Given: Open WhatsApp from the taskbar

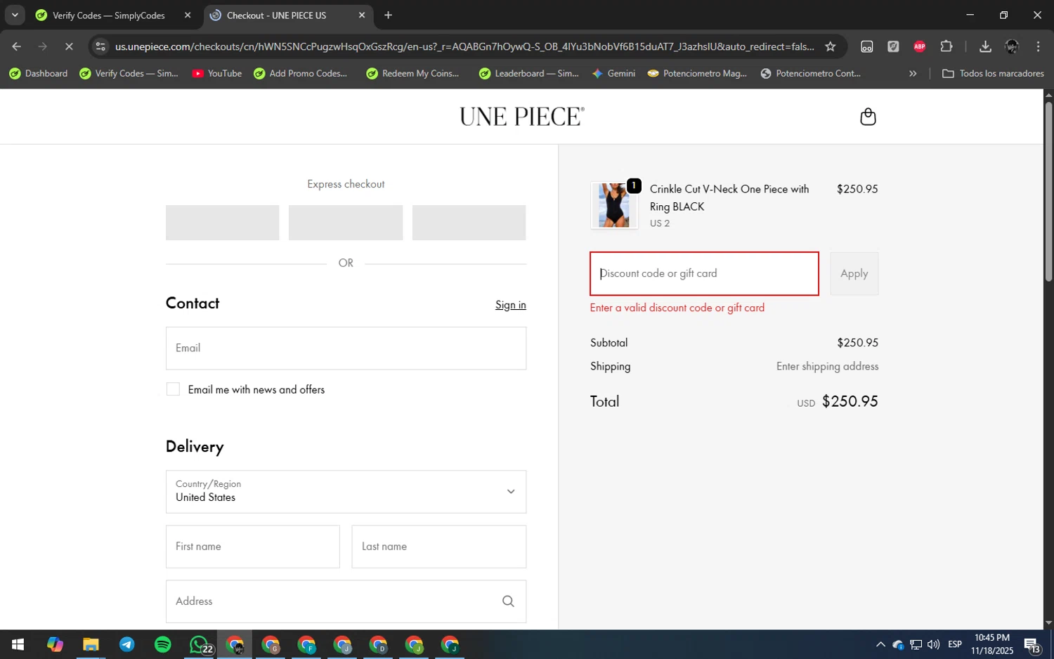Looking at the screenshot, I should pyautogui.click(x=200, y=644).
